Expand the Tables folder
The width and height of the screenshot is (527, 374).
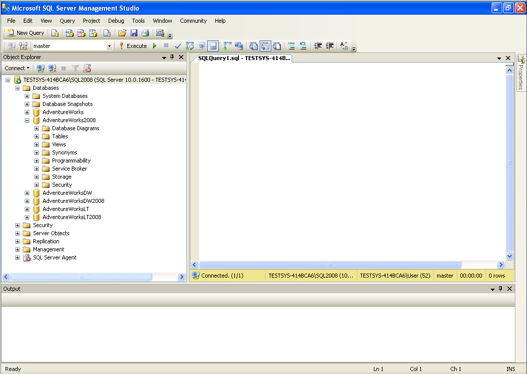(x=37, y=136)
